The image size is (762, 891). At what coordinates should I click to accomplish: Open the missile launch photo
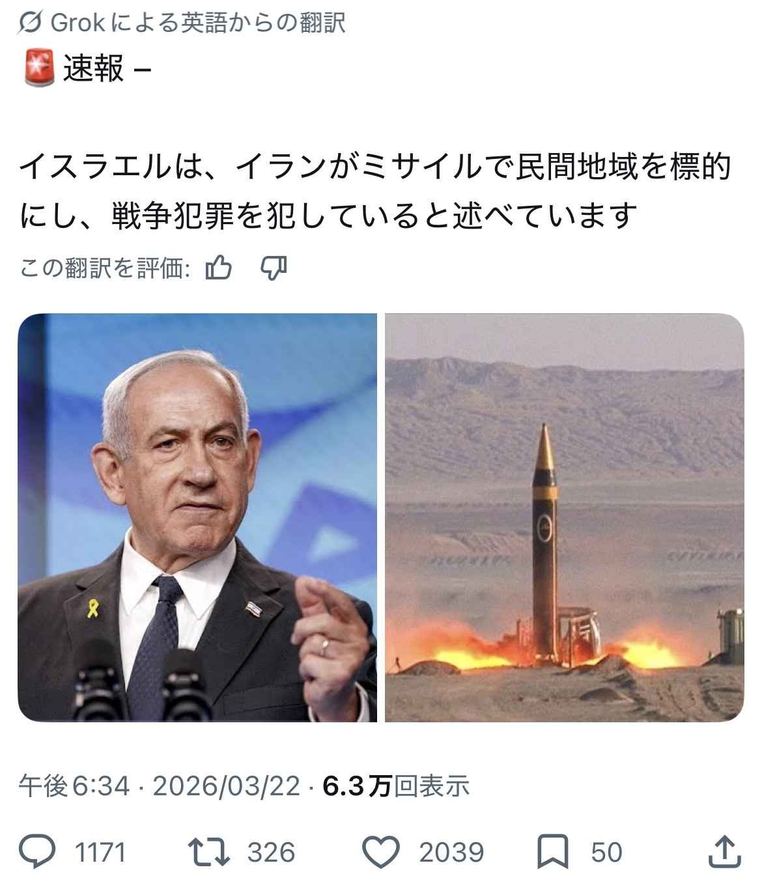564,517
